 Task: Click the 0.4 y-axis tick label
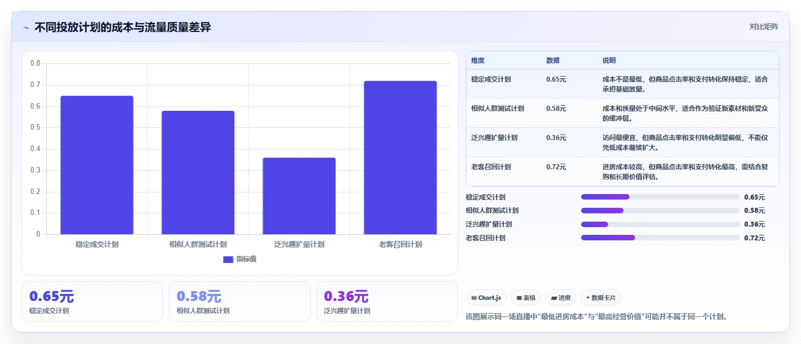(35, 149)
